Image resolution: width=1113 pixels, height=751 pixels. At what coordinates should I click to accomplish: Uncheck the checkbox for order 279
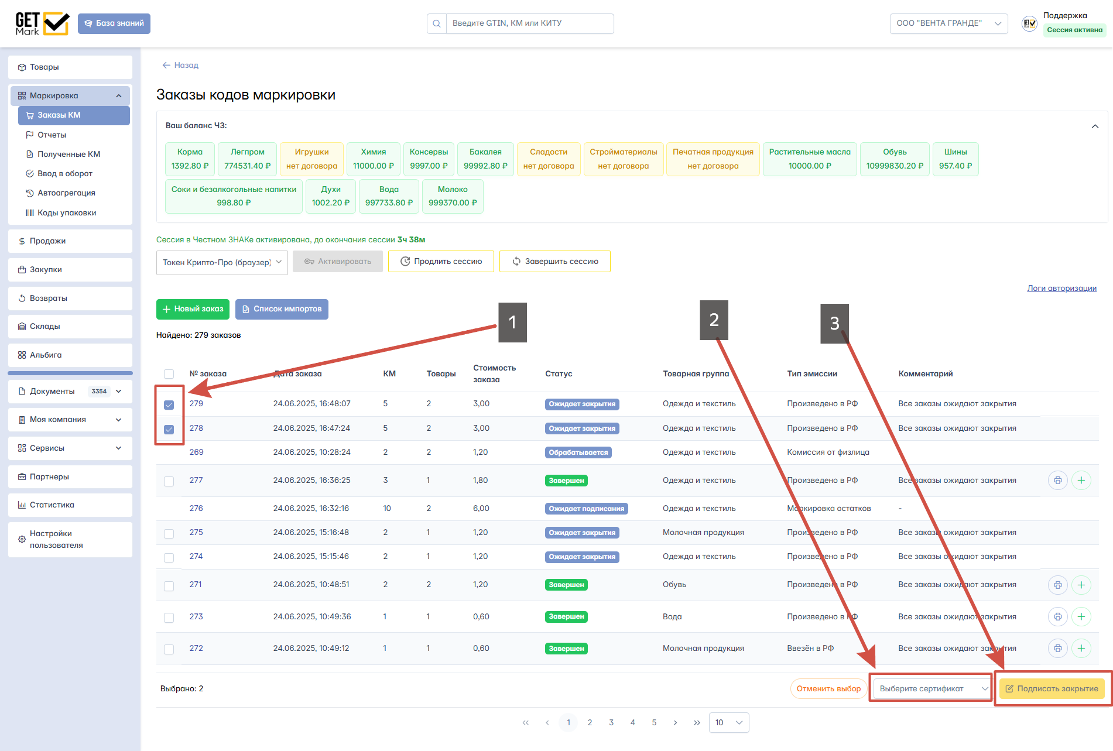[169, 404]
